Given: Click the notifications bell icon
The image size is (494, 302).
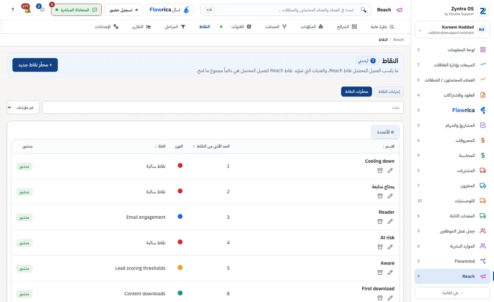Looking at the screenshot, I should [x=27, y=9].
